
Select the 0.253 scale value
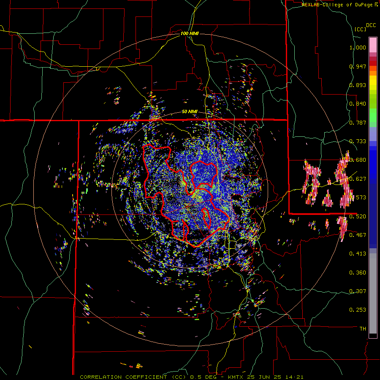(358, 310)
